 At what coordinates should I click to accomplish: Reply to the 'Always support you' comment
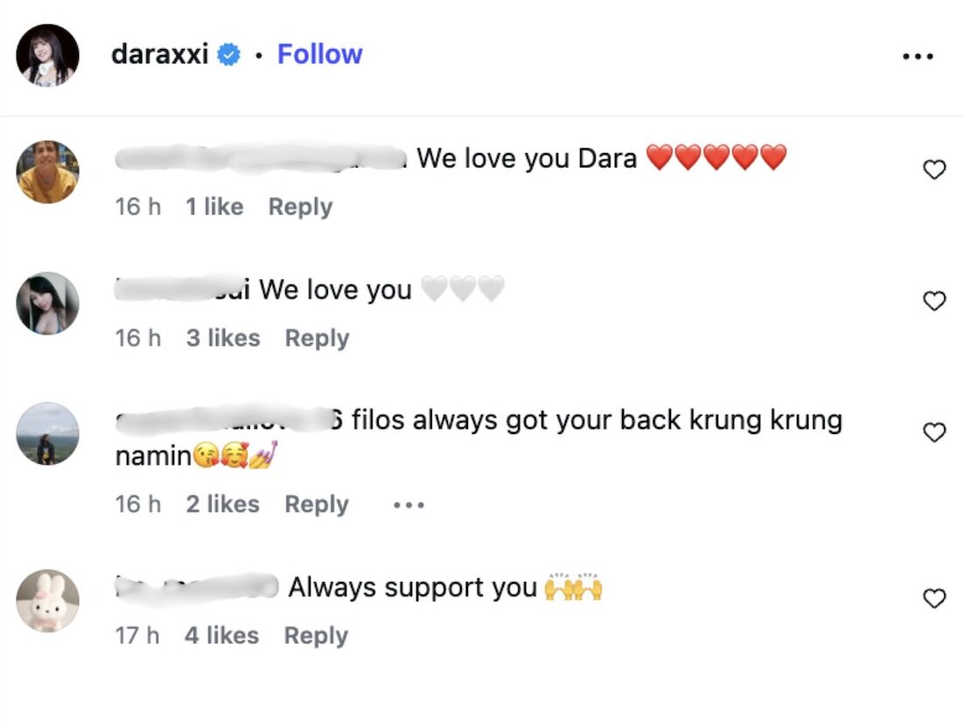(x=316, y=635)
